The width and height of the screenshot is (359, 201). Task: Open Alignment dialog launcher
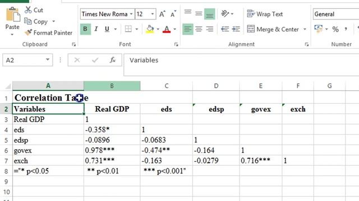pyautogui.click(x=307, y=45)
